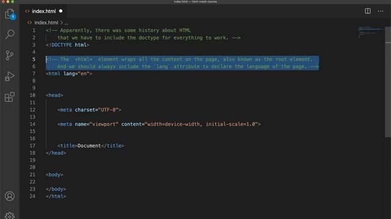The height and width of the screenshot is (219, 391).
Task: Click line number 3 in the gutter
Action: pyautogui.click(x=34, y=44)
